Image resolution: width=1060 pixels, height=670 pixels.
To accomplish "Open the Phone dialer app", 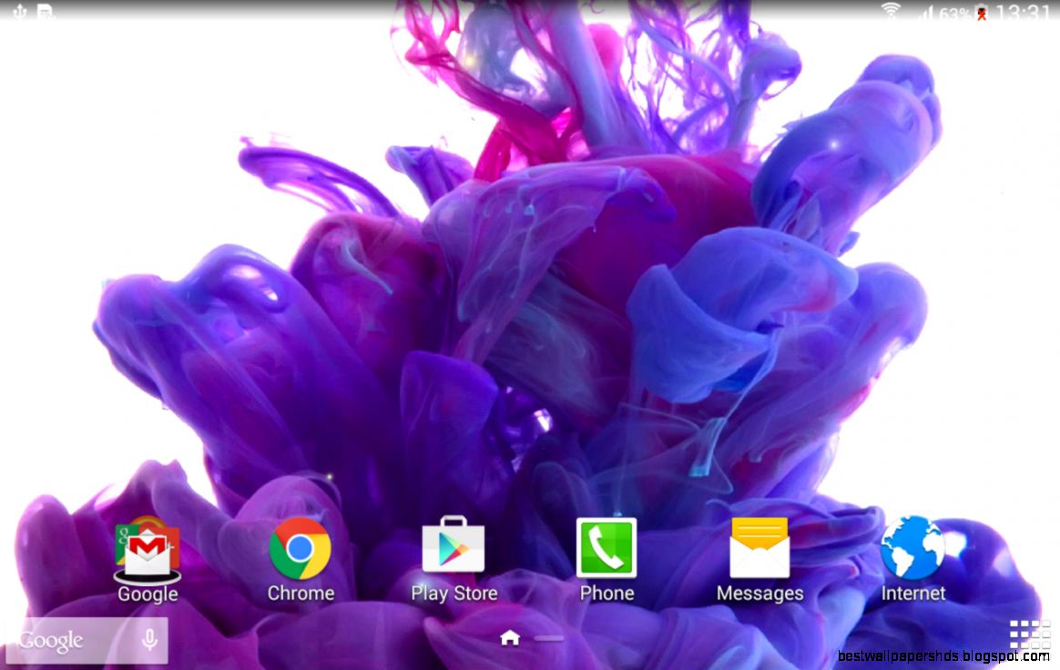I will pos(606,548).
